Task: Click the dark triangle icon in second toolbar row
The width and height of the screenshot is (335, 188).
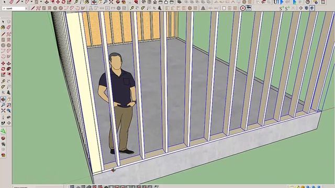Action: 203,8
